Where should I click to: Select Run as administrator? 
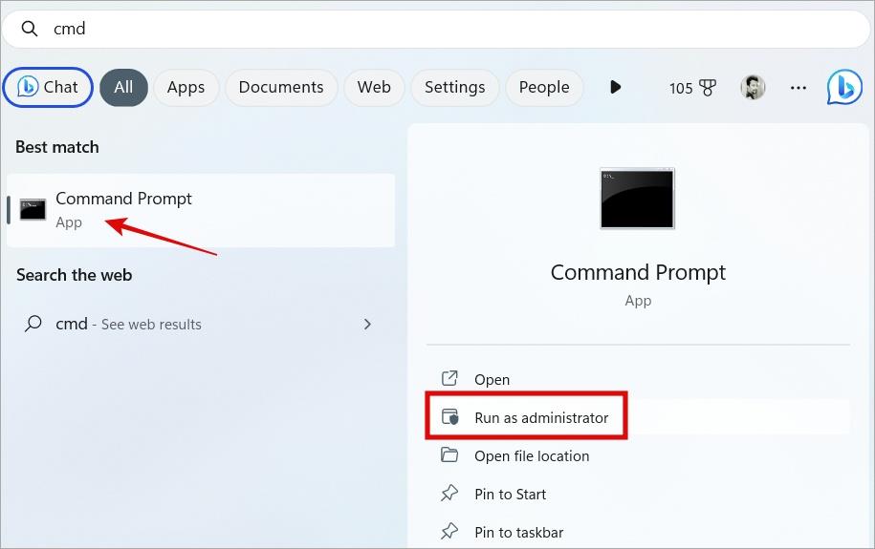click(639, 417)
